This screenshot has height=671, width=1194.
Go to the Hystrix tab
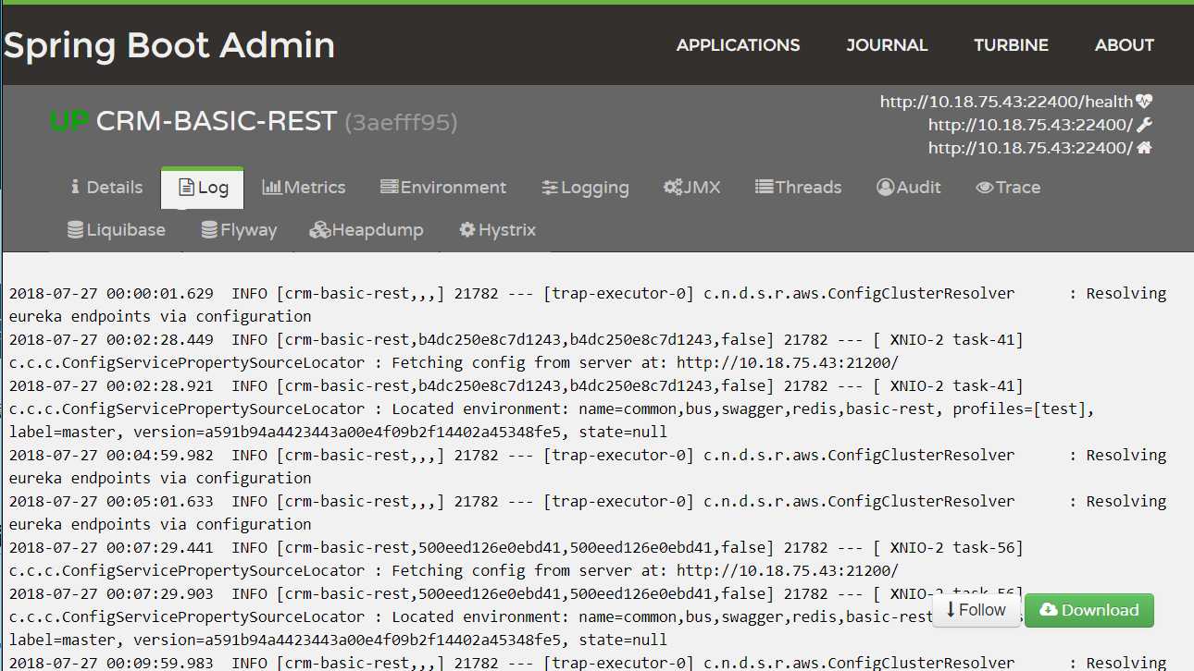497,230
